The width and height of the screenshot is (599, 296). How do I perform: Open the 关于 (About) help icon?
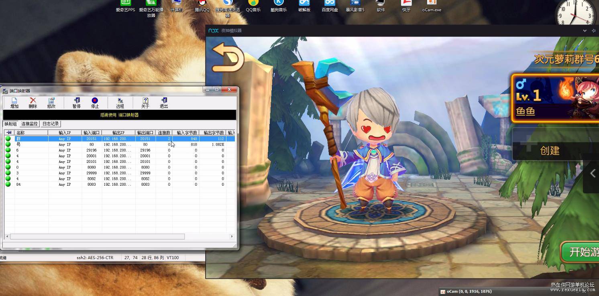145,103
